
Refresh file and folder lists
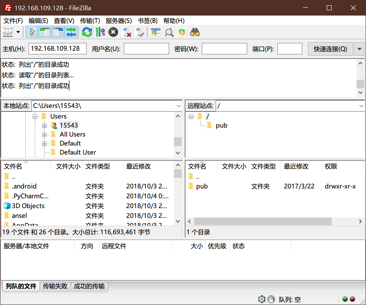click(x=87, y=32)
